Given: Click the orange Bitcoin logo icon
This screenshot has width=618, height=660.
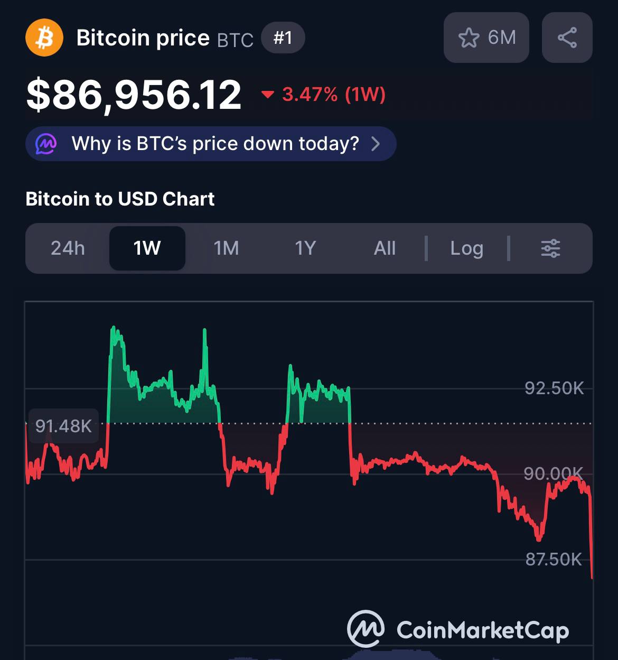Looking at the screenshot, I should pos(44,38).
